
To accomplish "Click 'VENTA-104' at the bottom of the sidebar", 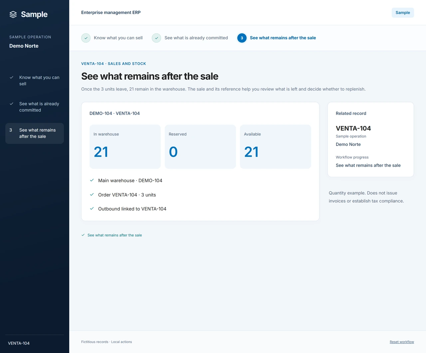I will (x=19, y=343).
